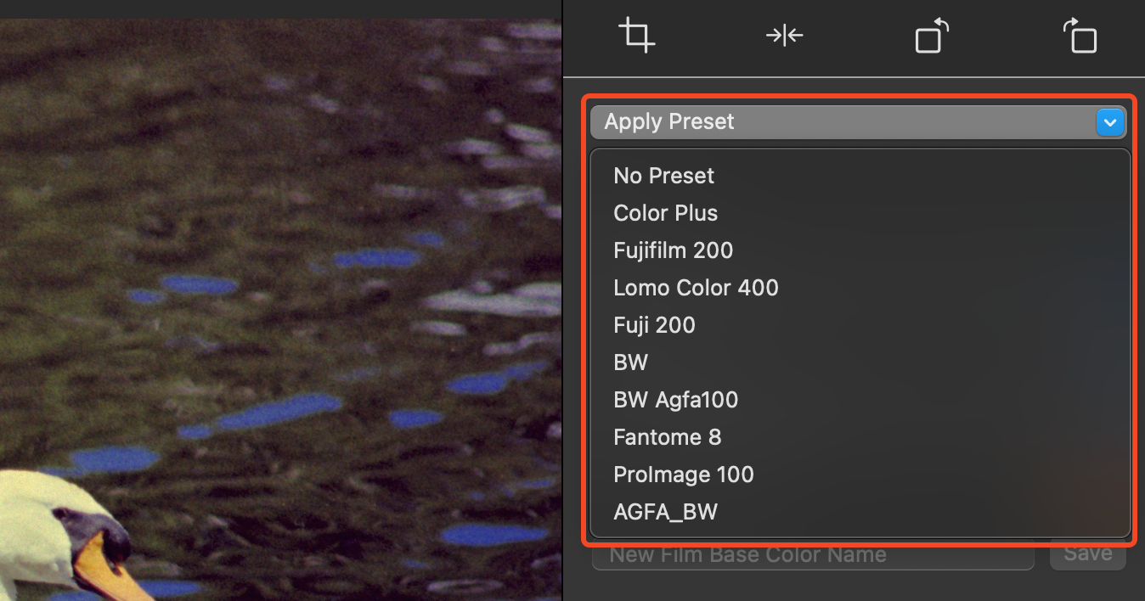Click the Apply Preset label

[x=668, y=121]
